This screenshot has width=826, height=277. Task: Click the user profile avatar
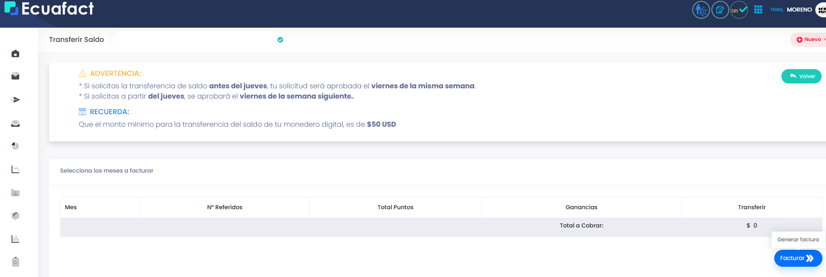[x=821, y=9]
